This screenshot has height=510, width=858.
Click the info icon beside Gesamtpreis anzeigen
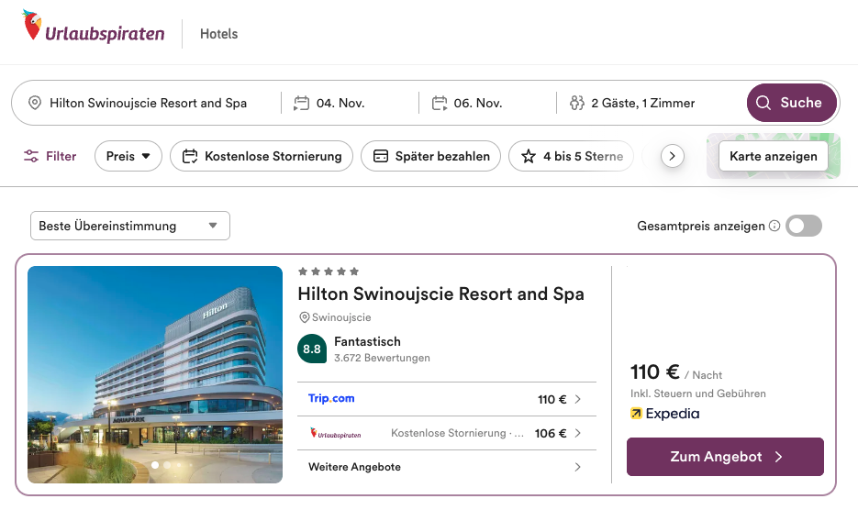[774, 227]
